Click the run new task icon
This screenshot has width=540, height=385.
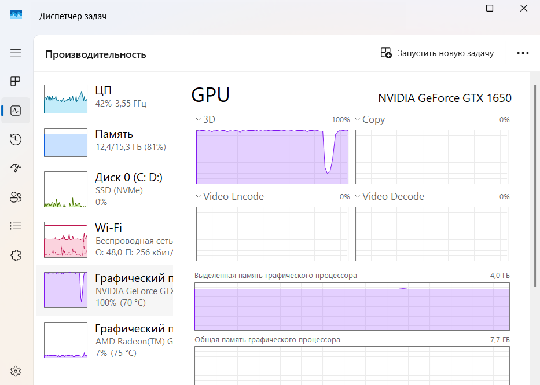386,53
